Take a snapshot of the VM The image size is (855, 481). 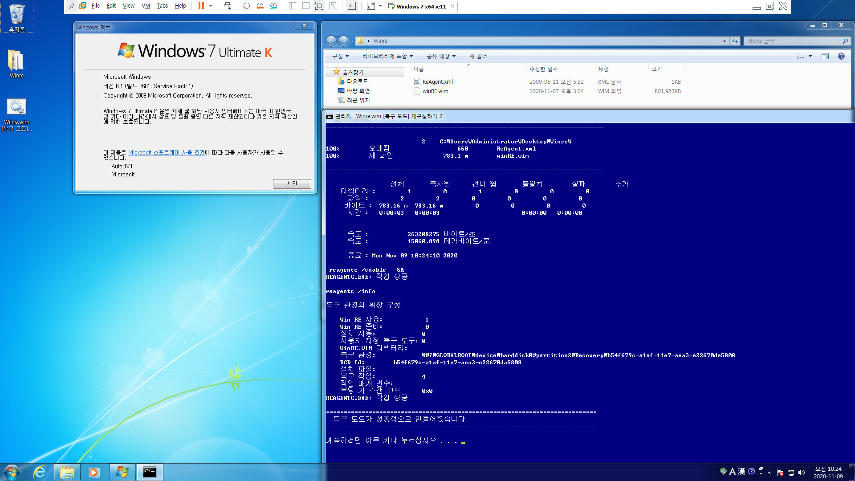(x=247, y=6)
